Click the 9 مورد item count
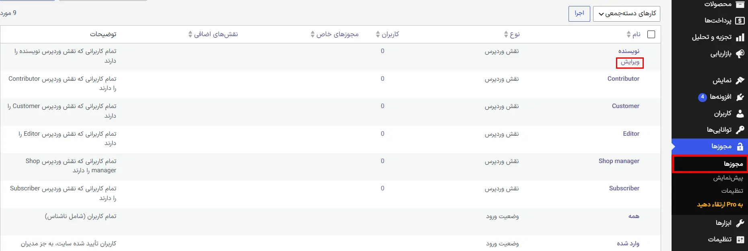 click(8, 13)
